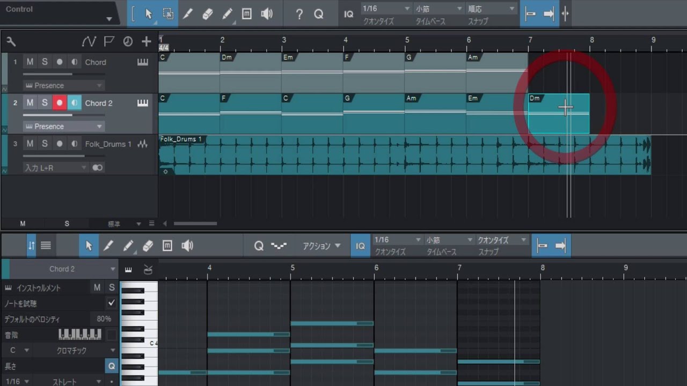Screen dimensions: 687x386
Task: Open the Chord 2 track selector in the editor
Action: click(64, 269)
